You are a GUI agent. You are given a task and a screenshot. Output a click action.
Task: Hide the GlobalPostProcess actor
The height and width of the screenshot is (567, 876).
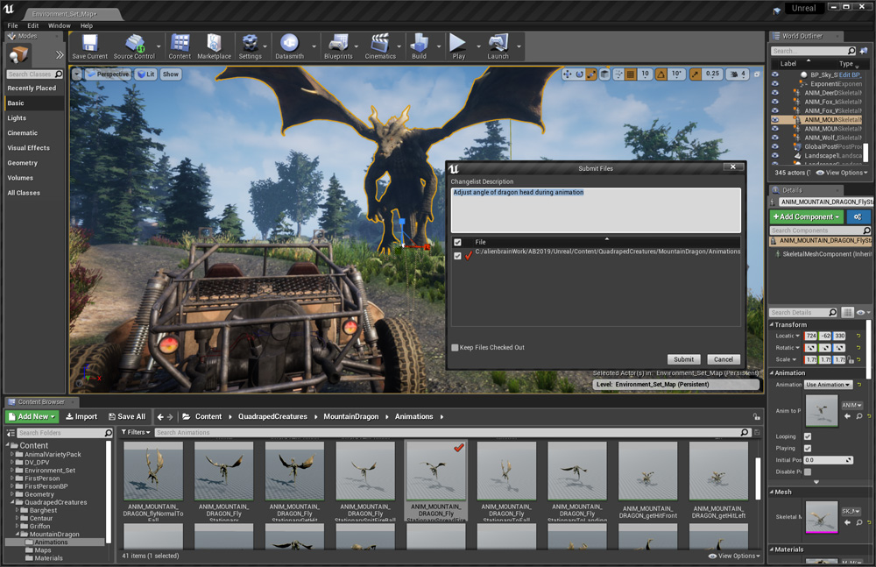click(x=775, y=146)
